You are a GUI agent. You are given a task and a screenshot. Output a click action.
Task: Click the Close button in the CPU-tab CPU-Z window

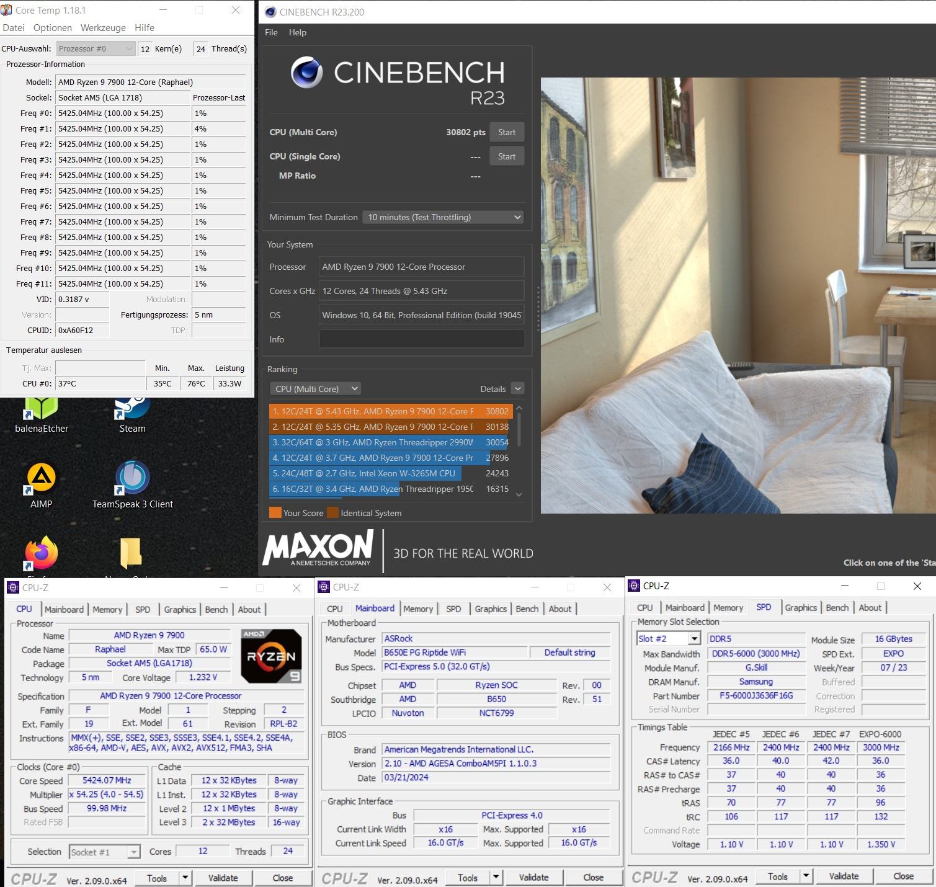coord(283,878)
